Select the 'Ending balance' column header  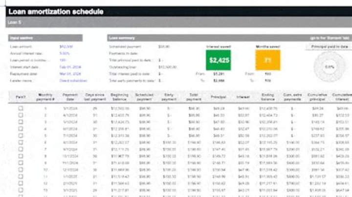(x=267, y=97)
